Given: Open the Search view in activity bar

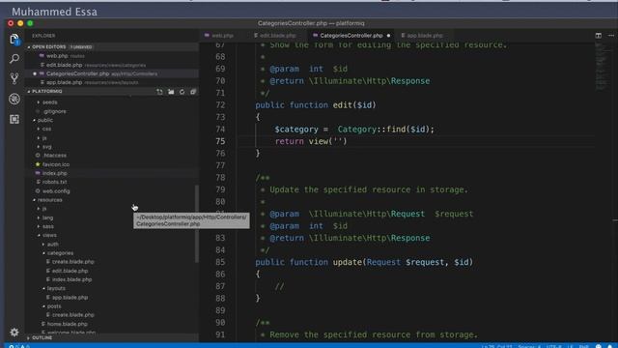Looking at the screenshot, I should pos(14,59).
